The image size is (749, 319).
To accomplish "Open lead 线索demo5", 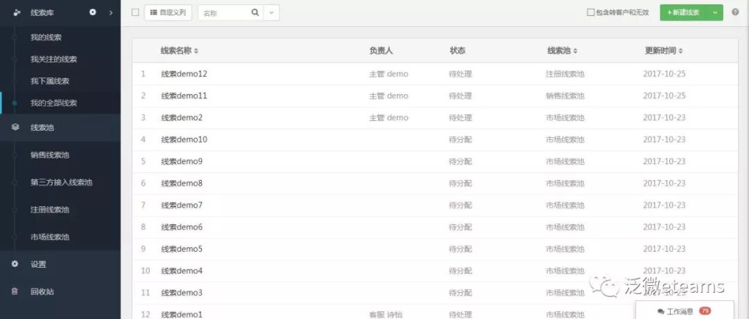I will (x=182, y=249).
